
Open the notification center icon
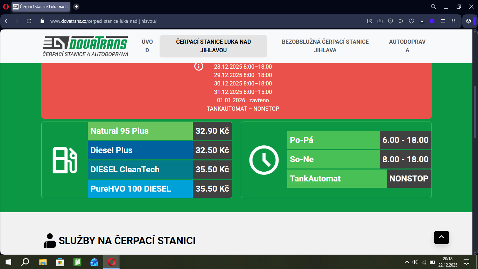click(466, 262)
